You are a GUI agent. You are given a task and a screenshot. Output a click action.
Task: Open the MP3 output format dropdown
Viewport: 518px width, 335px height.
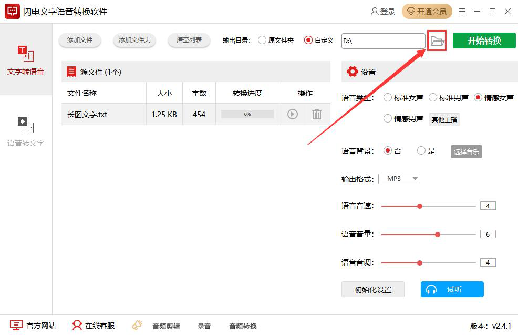tap(399, 179)
